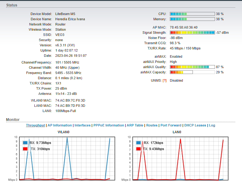Click the UNMS [?] help link
Viewport: 242px width, 182px height.
[x=164, y=80]
